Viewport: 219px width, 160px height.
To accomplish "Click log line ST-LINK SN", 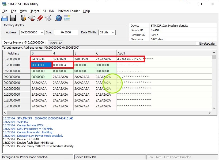I will coord(38,118).
